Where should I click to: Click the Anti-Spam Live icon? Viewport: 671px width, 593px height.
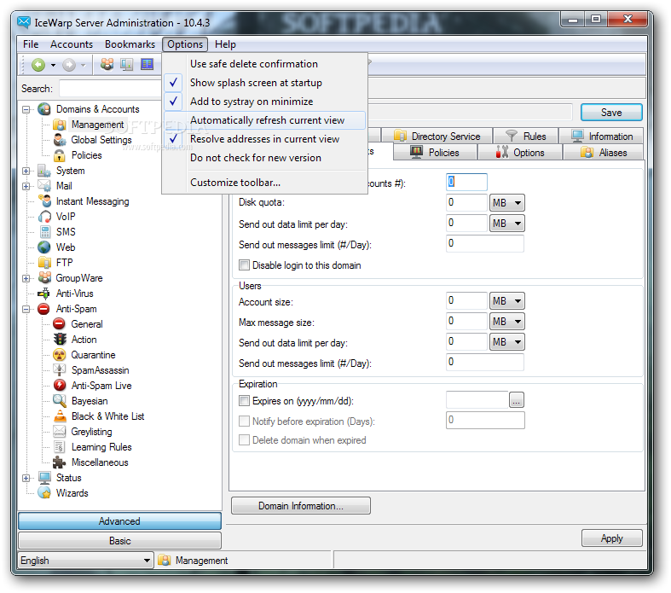point(60,386)
